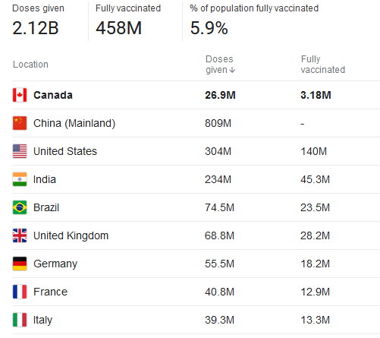Click the sort arrow beside Doses given
This screenshot has width=380, height=338.
[232, 70]
